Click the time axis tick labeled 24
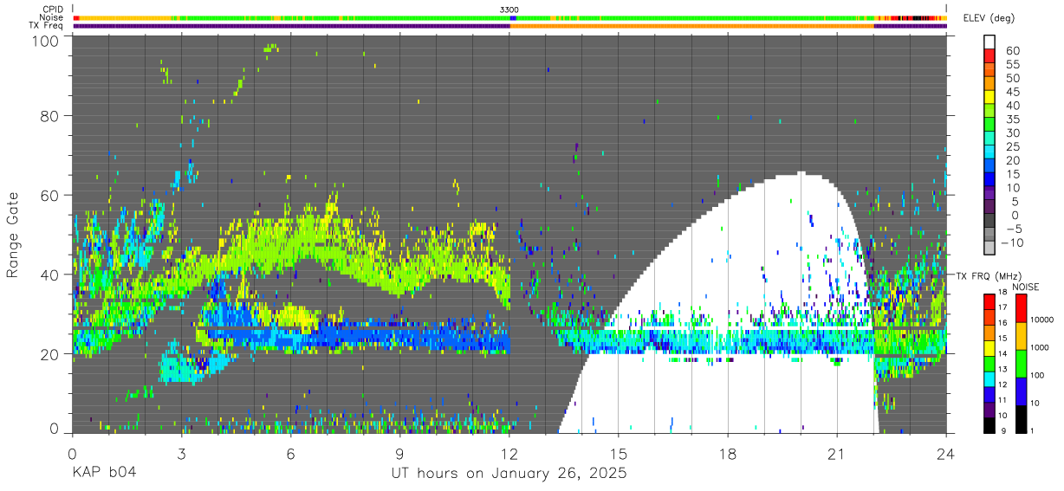 pyautogui.click(x=946, y=454)
